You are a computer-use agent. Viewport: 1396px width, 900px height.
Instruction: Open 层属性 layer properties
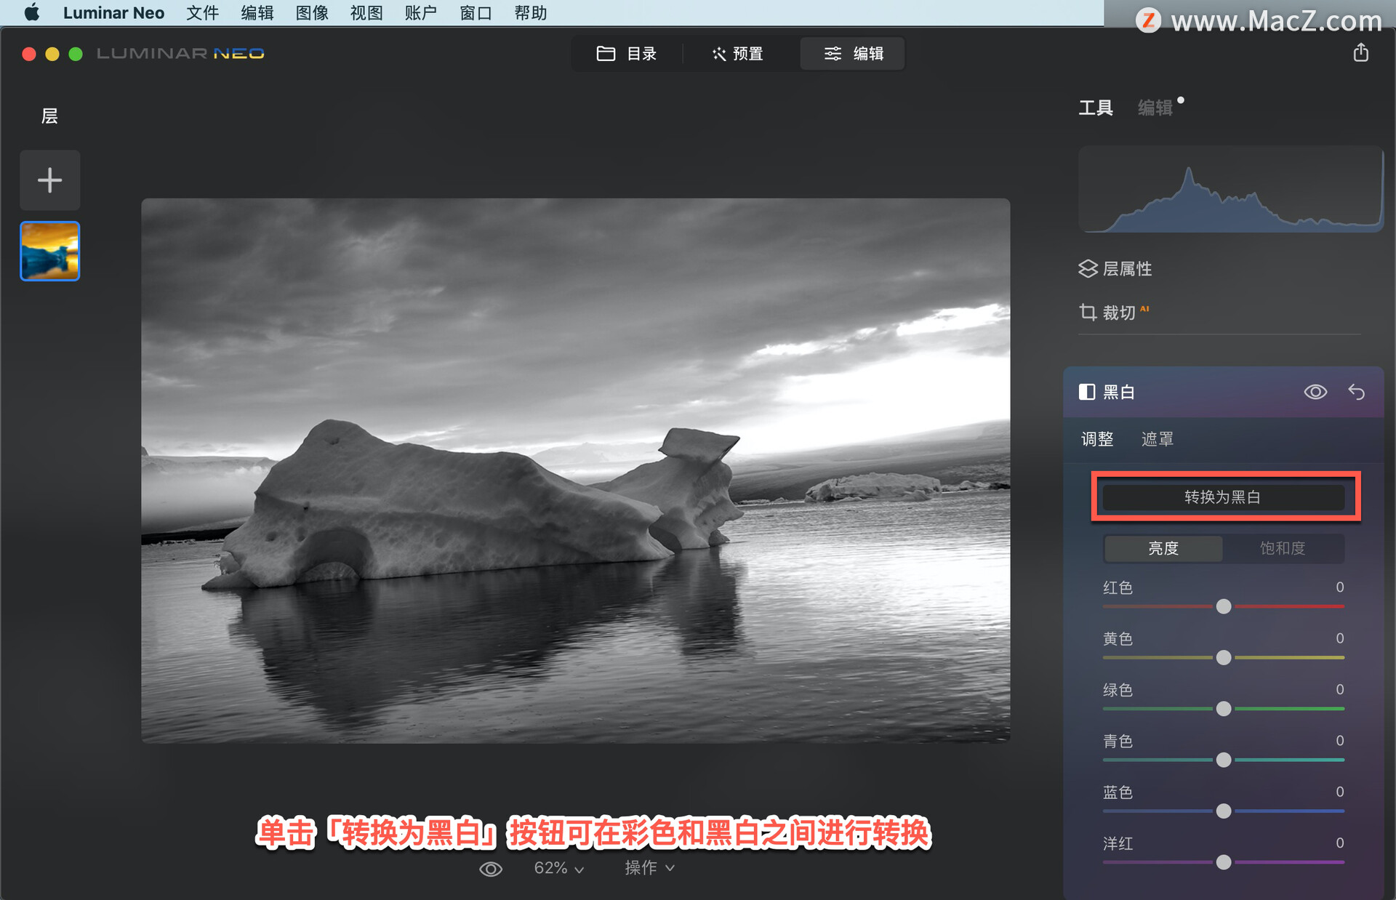(x=1116, y=269)
